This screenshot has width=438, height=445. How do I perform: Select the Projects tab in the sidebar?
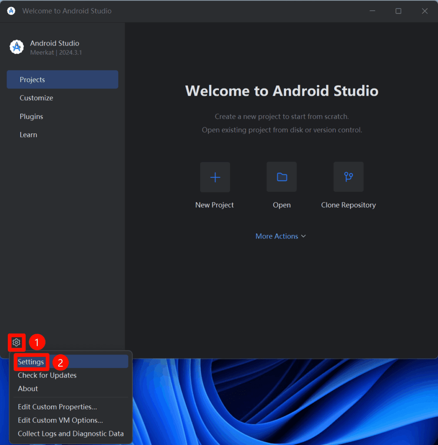(x=62, y=80)
